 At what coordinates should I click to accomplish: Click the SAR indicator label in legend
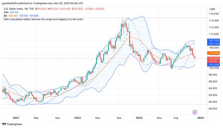(x=6, y=13)
